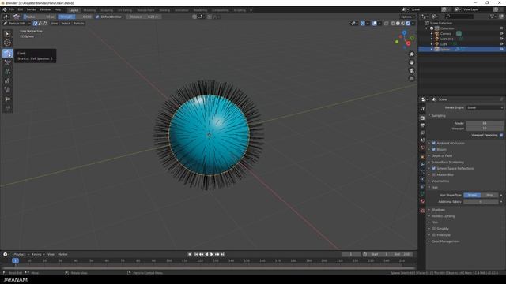Activate the 3D Cursor tool
This screenshot has height=284, width=506.
(x=7, y=43)
